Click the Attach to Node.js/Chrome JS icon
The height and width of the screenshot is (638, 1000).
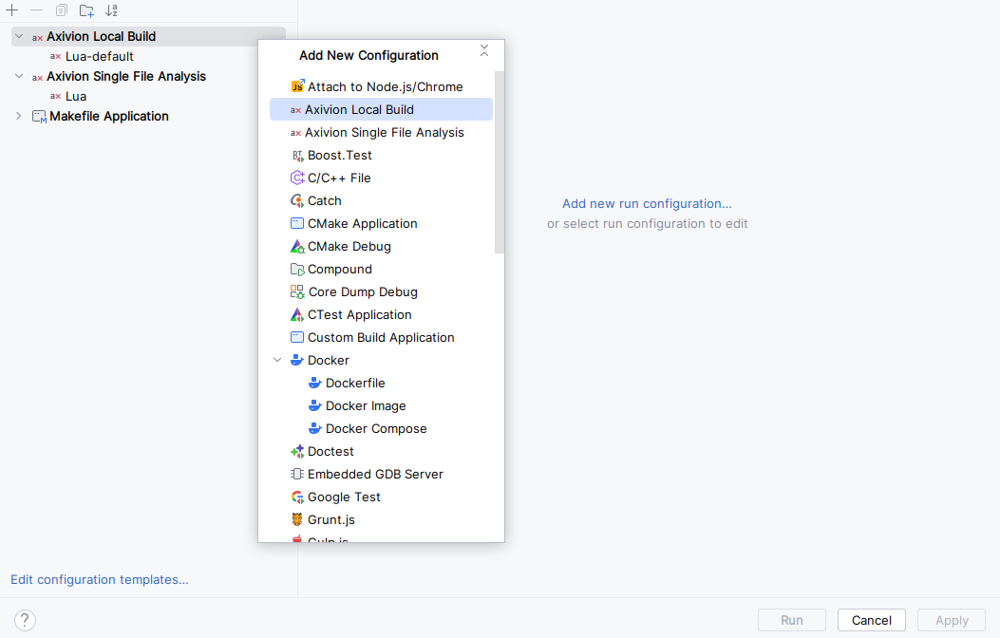(297, 86)
